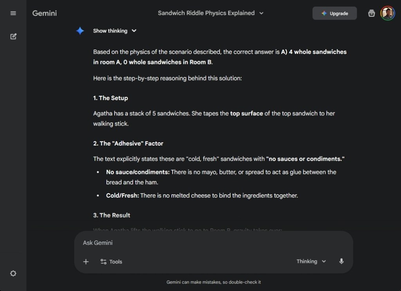The width and height of the screenshot is (401, 291).
Task: Open the microphone voice input
Action: click(x=341, y=261)
